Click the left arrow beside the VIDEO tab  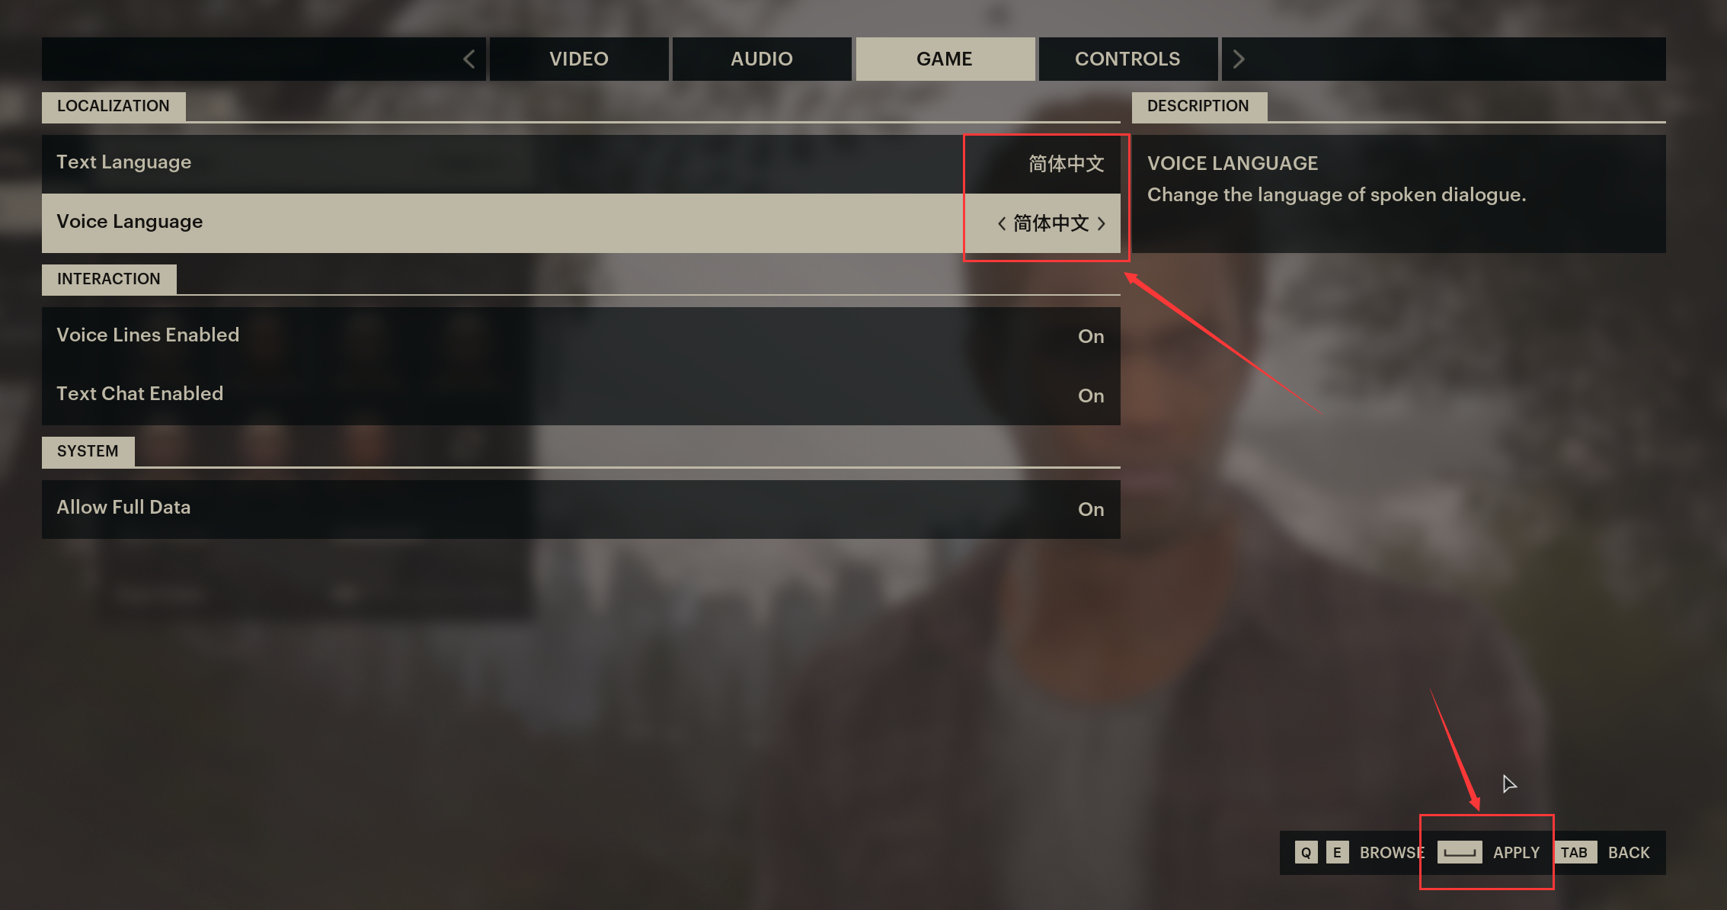click(x=469, y=59)
